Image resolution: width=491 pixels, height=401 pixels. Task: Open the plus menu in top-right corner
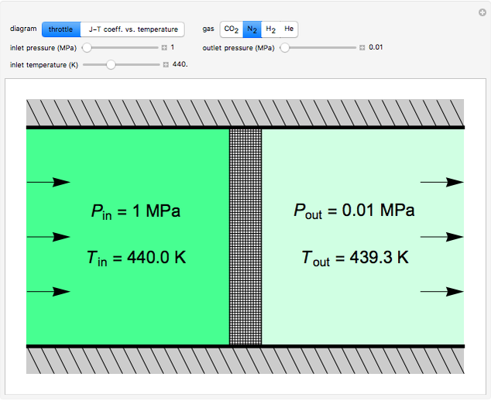coord(482,12)
